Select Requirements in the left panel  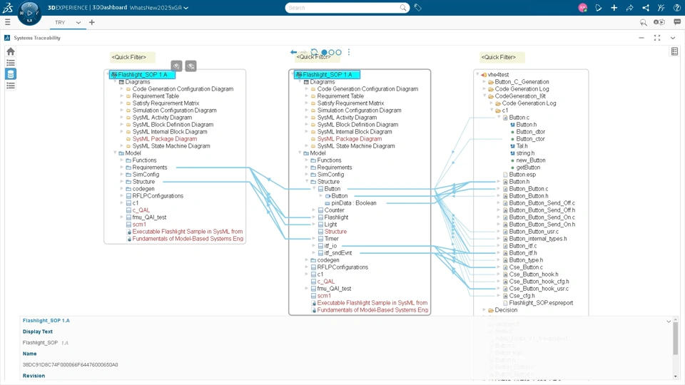[x=149, y=167]
